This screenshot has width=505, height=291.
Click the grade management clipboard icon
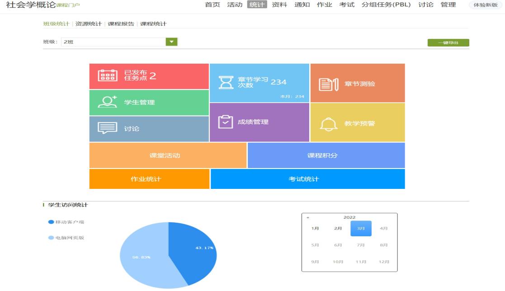(x=225, y=122)
